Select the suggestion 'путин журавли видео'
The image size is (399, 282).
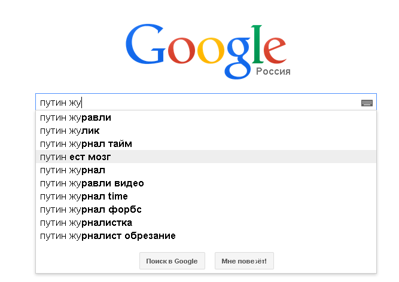coord(92,183)
